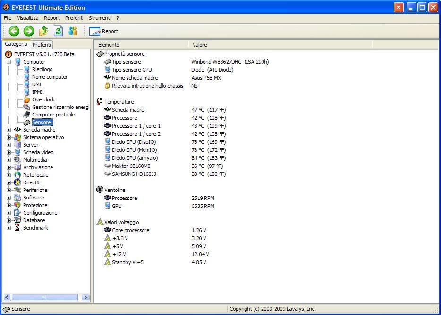Click the Valore column header
Image resolution: width=441 pixels, height=315 pixels.
(200, 45)
